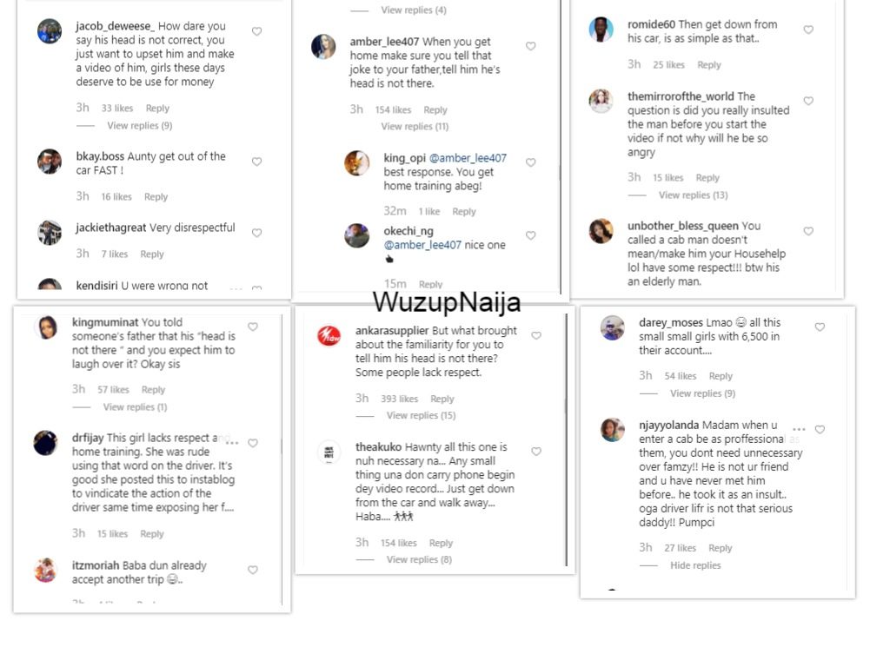Open okechi_ng's profile picture
Screen dimensions: 890x667
357,235
